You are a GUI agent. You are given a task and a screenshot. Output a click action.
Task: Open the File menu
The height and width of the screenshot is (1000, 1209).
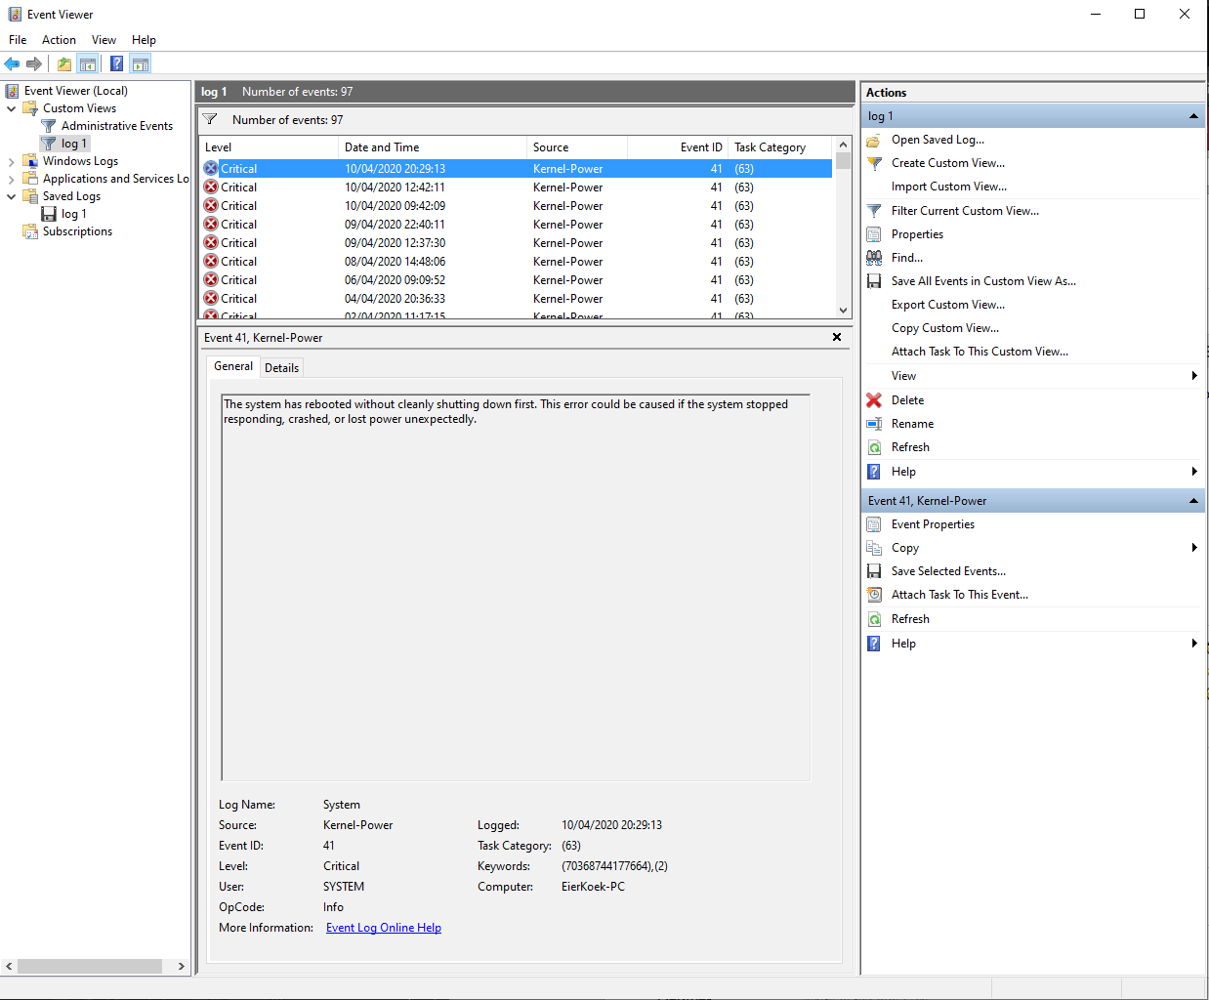pyautogui.click(x=18, y=40)
